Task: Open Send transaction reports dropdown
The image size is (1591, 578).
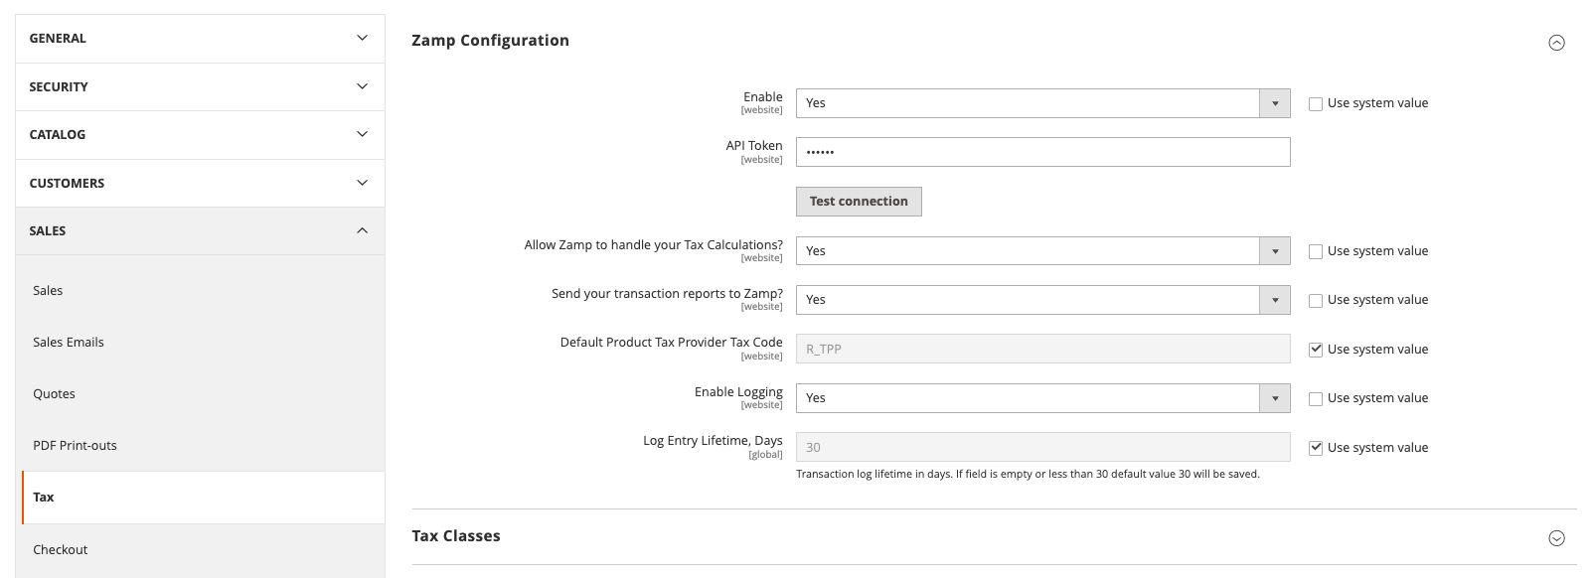Action: pos(1042,300)
